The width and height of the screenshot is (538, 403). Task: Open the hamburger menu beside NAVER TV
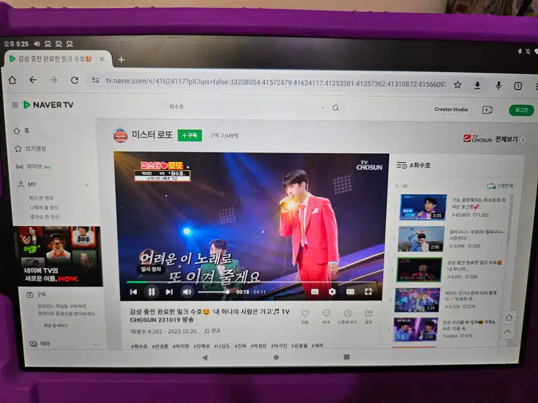[x=15, y=105]
